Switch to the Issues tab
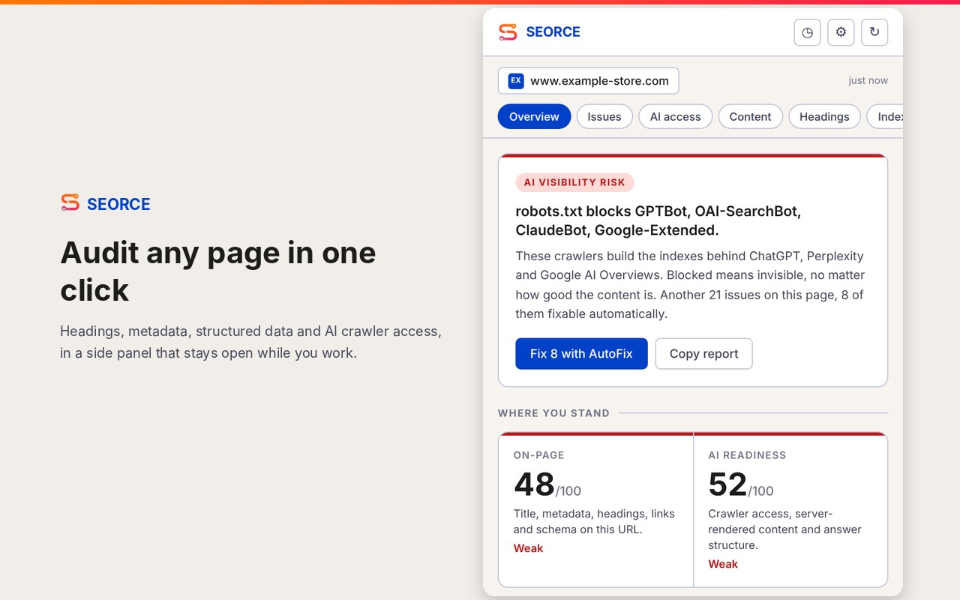The width and height of the screenshot is (960, 600). tap(604, 116)
